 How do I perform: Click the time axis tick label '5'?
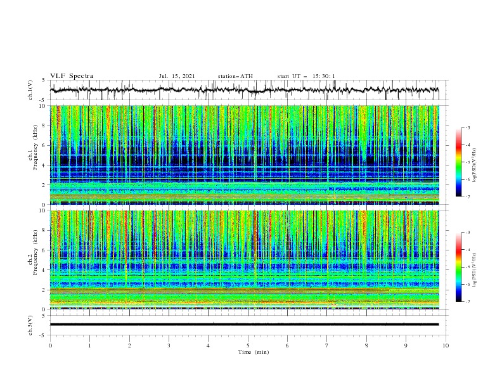(248, 346)
